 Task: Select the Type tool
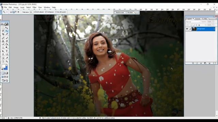(x=7, y=51)
